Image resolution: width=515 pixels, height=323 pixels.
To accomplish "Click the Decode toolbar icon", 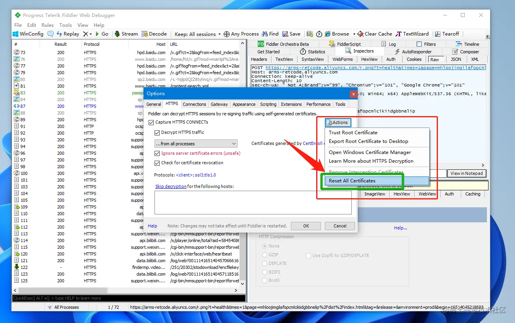I will (x=145, y=34).
